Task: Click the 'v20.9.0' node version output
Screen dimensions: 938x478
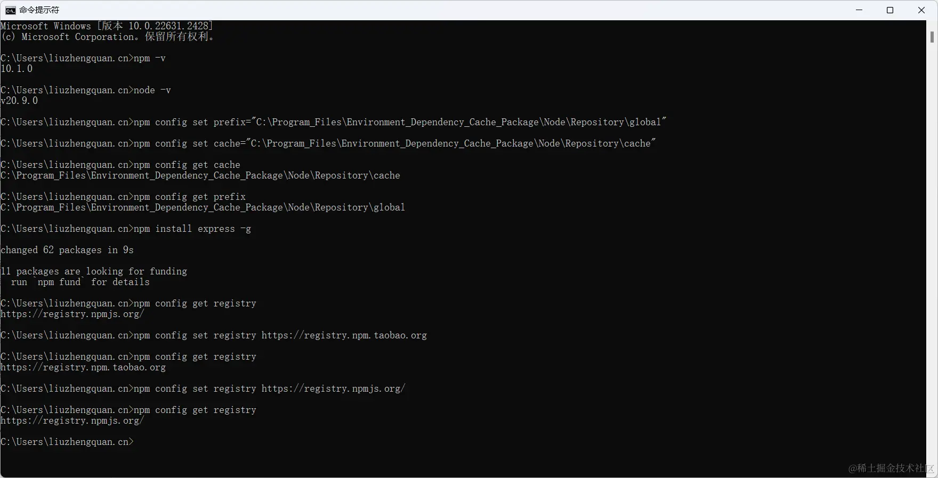Action: 19,101
